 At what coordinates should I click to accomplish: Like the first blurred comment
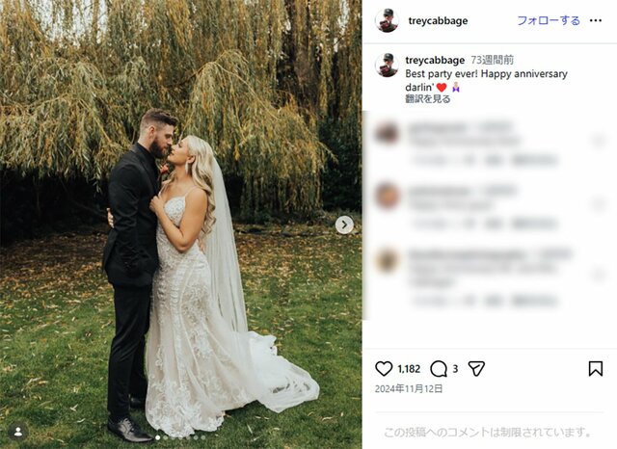click(x=599, y=141)
